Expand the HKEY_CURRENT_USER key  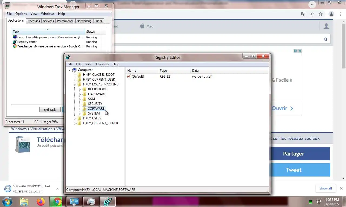75,80
